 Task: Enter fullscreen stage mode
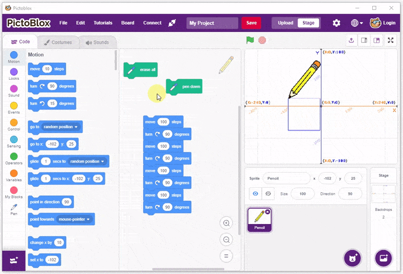click(x=391, y=40)
